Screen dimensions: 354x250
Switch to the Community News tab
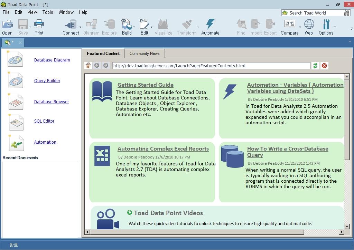point(145,54)
